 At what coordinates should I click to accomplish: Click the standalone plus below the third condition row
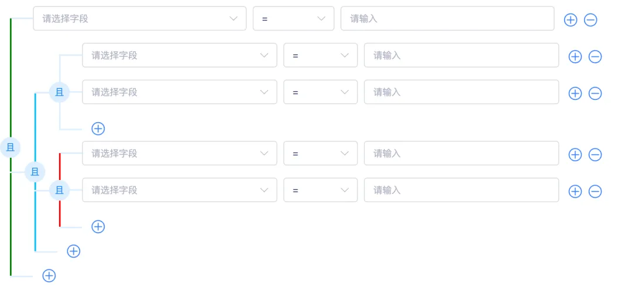tap(98, 129)
